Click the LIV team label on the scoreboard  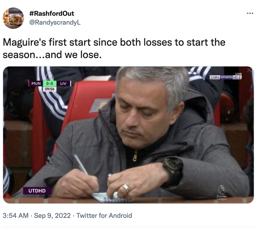click(63, 83)
